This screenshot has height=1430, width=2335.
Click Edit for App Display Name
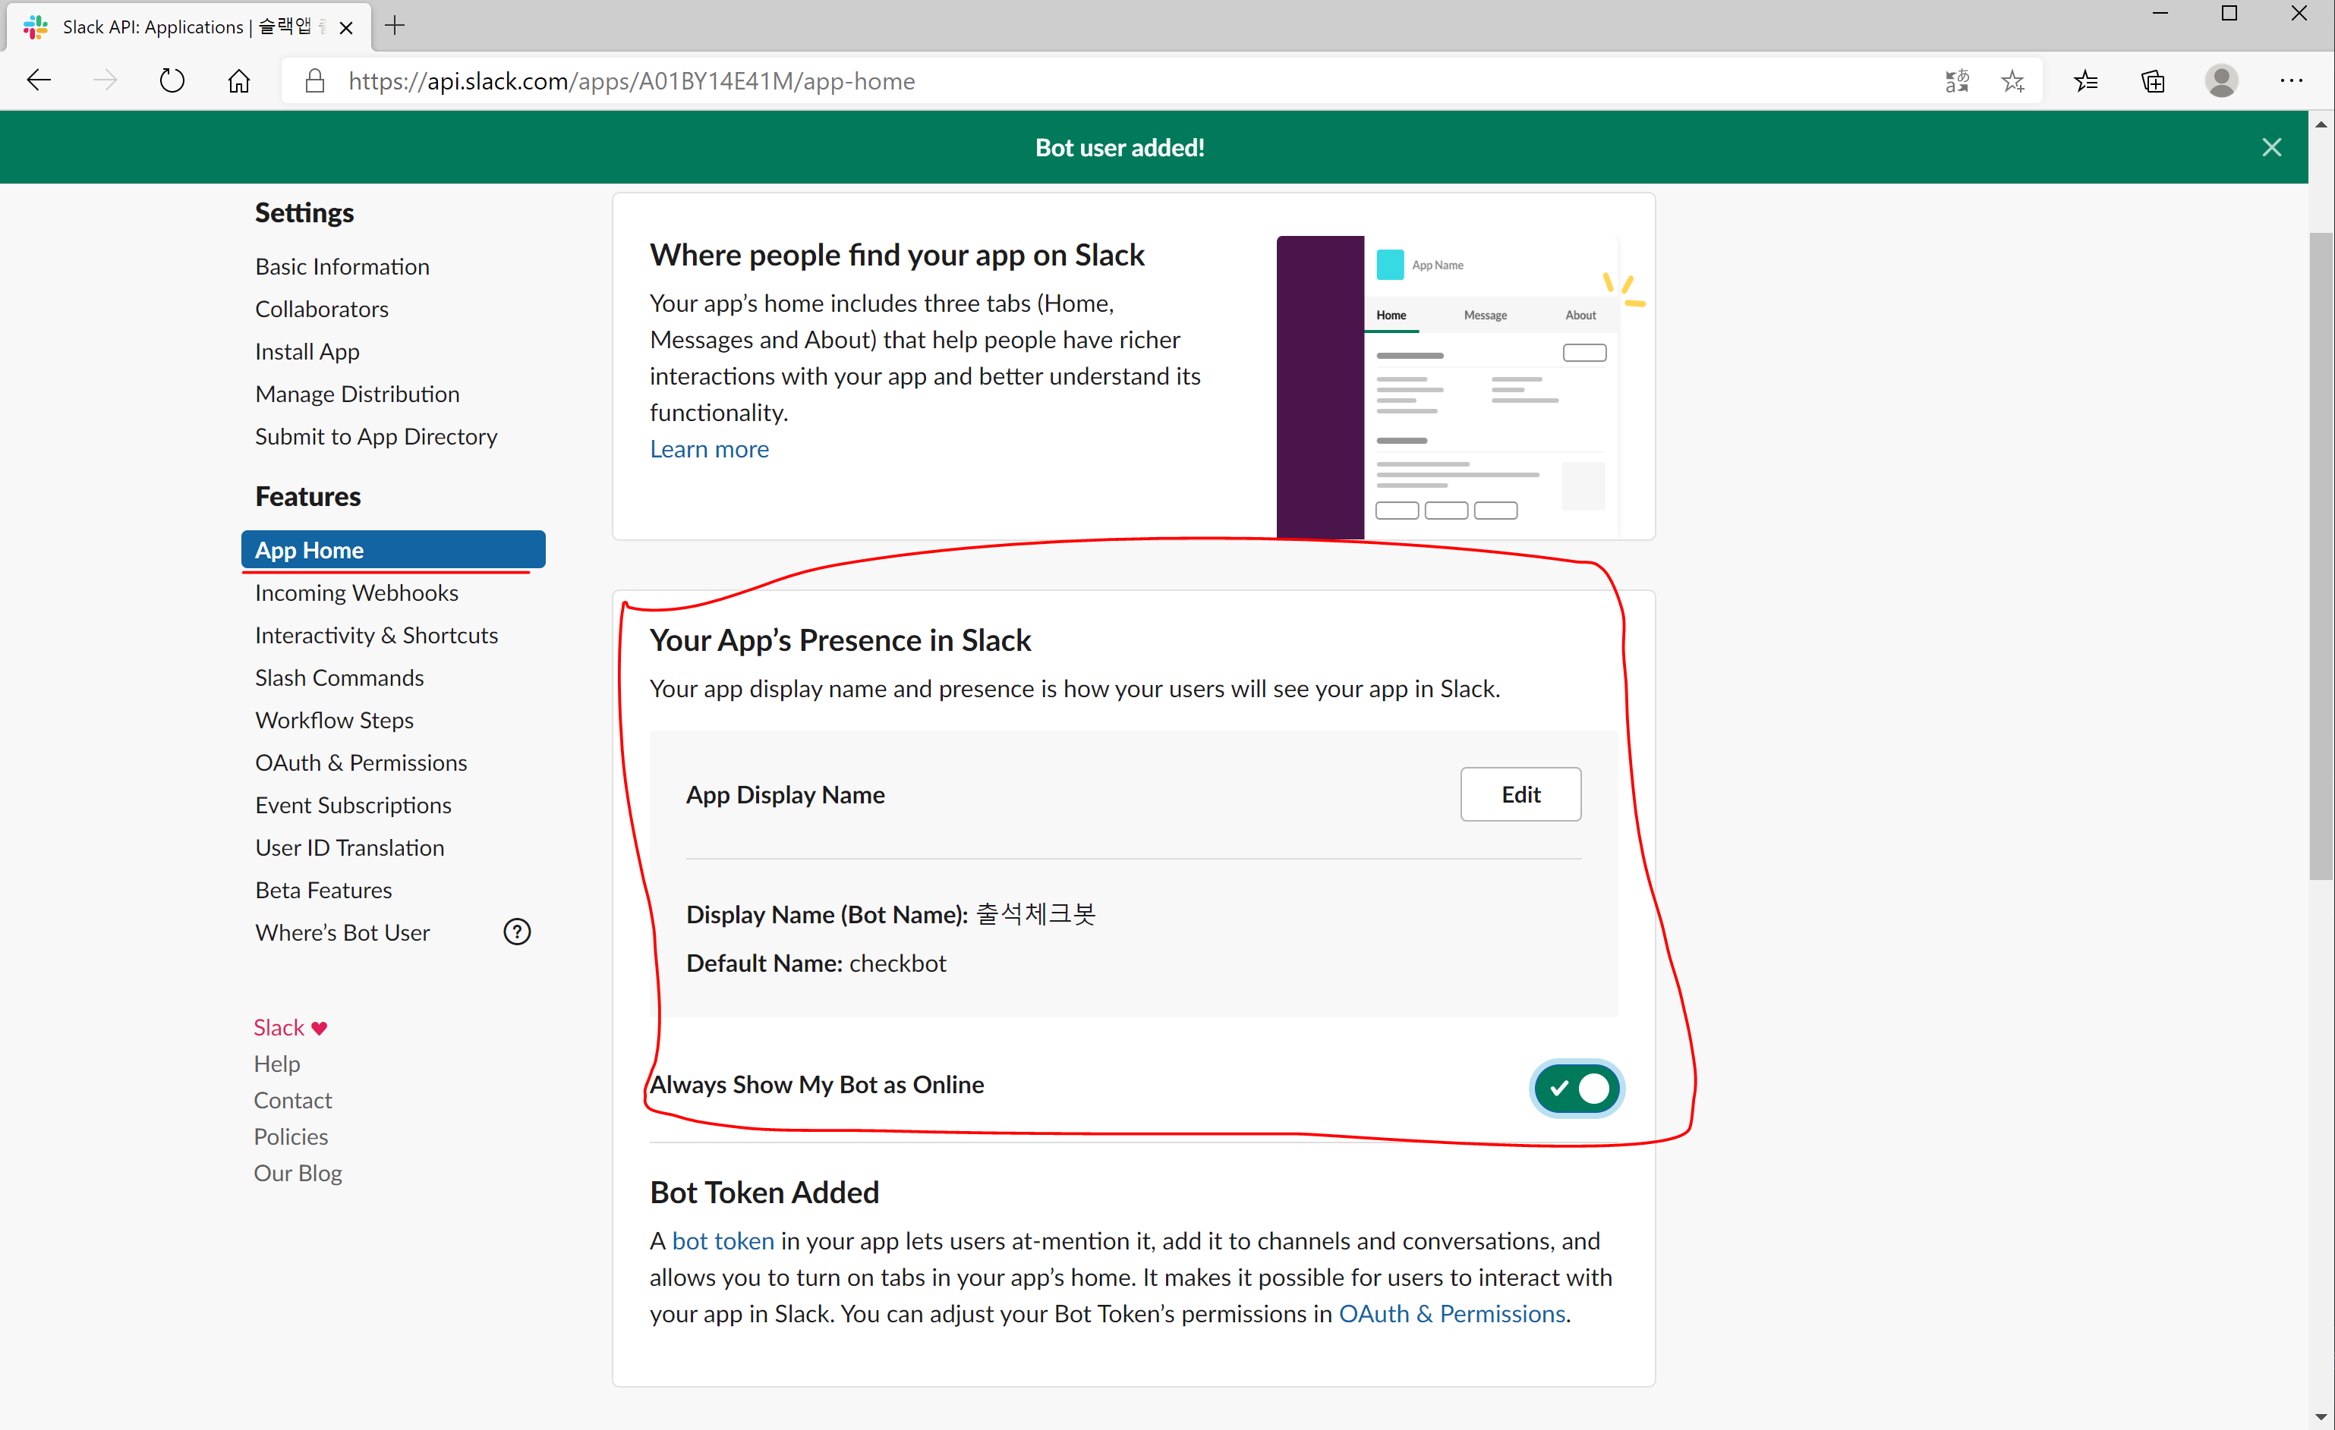point(1520,794)
